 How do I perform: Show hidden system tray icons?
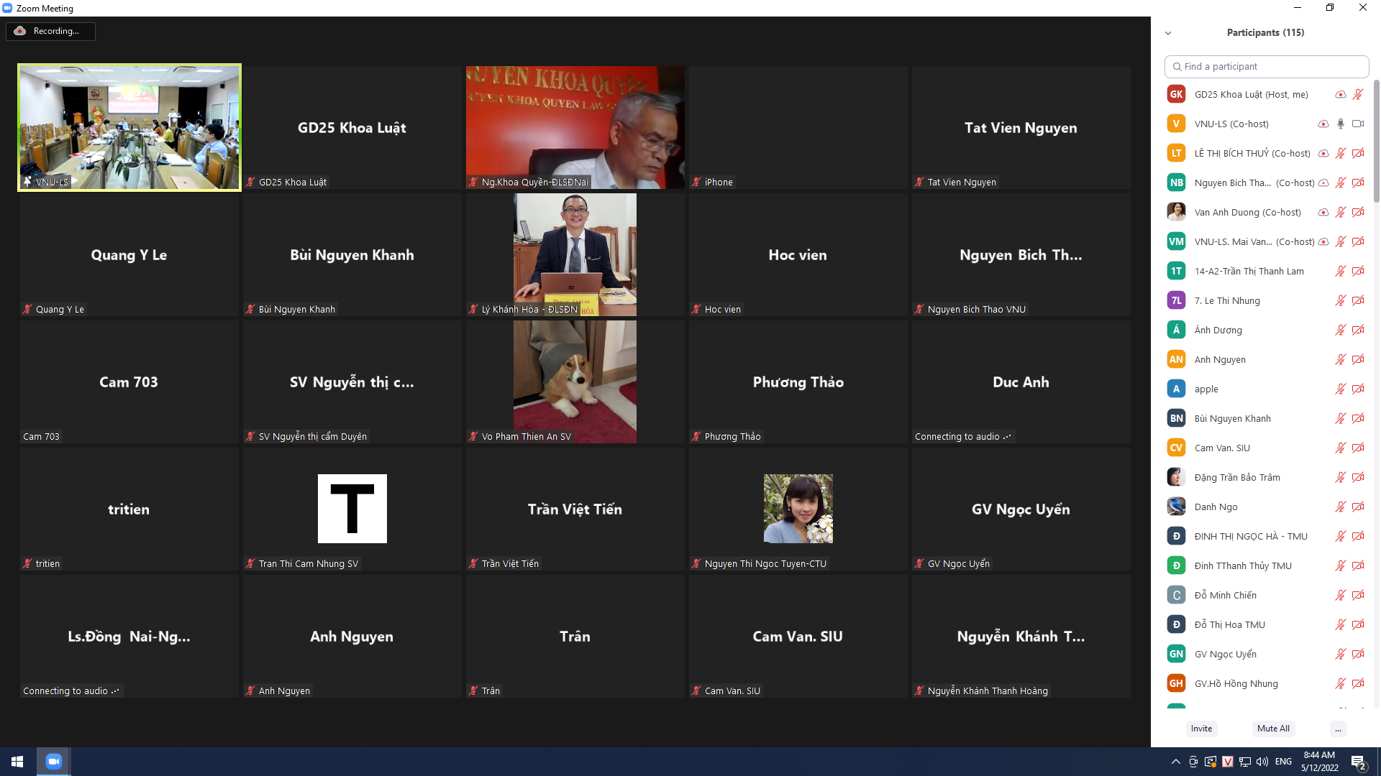click(1175, 762)
